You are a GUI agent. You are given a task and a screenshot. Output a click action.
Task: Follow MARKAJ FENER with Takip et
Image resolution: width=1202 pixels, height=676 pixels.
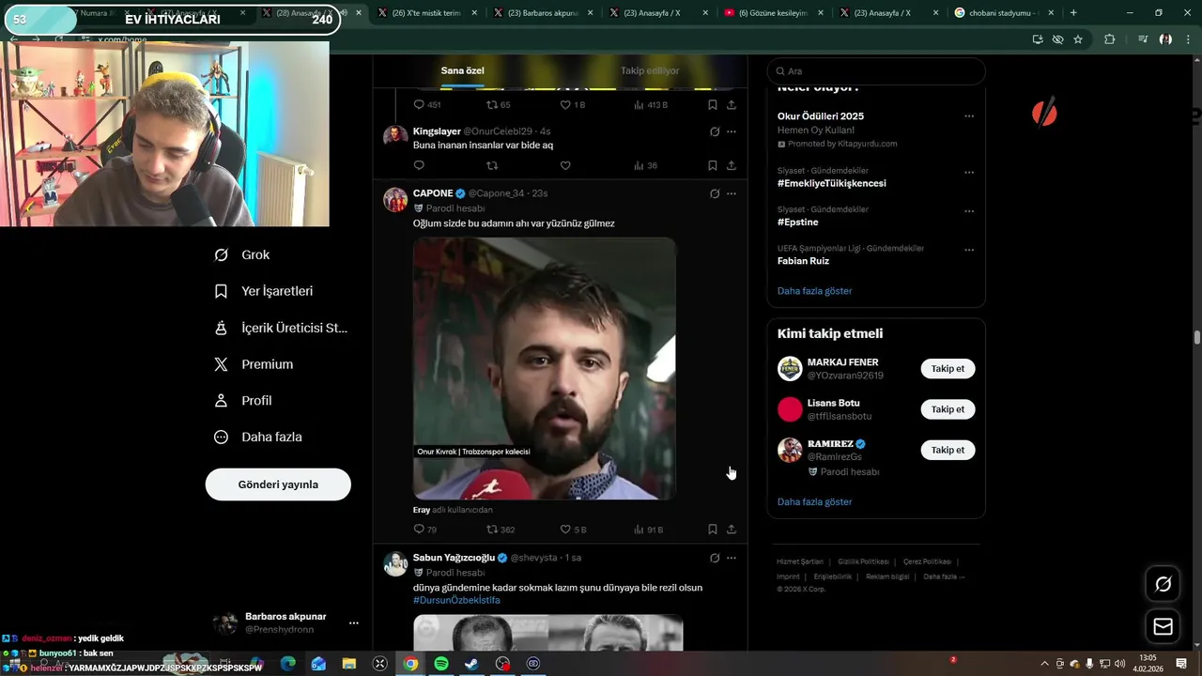(x=948, y=369)
